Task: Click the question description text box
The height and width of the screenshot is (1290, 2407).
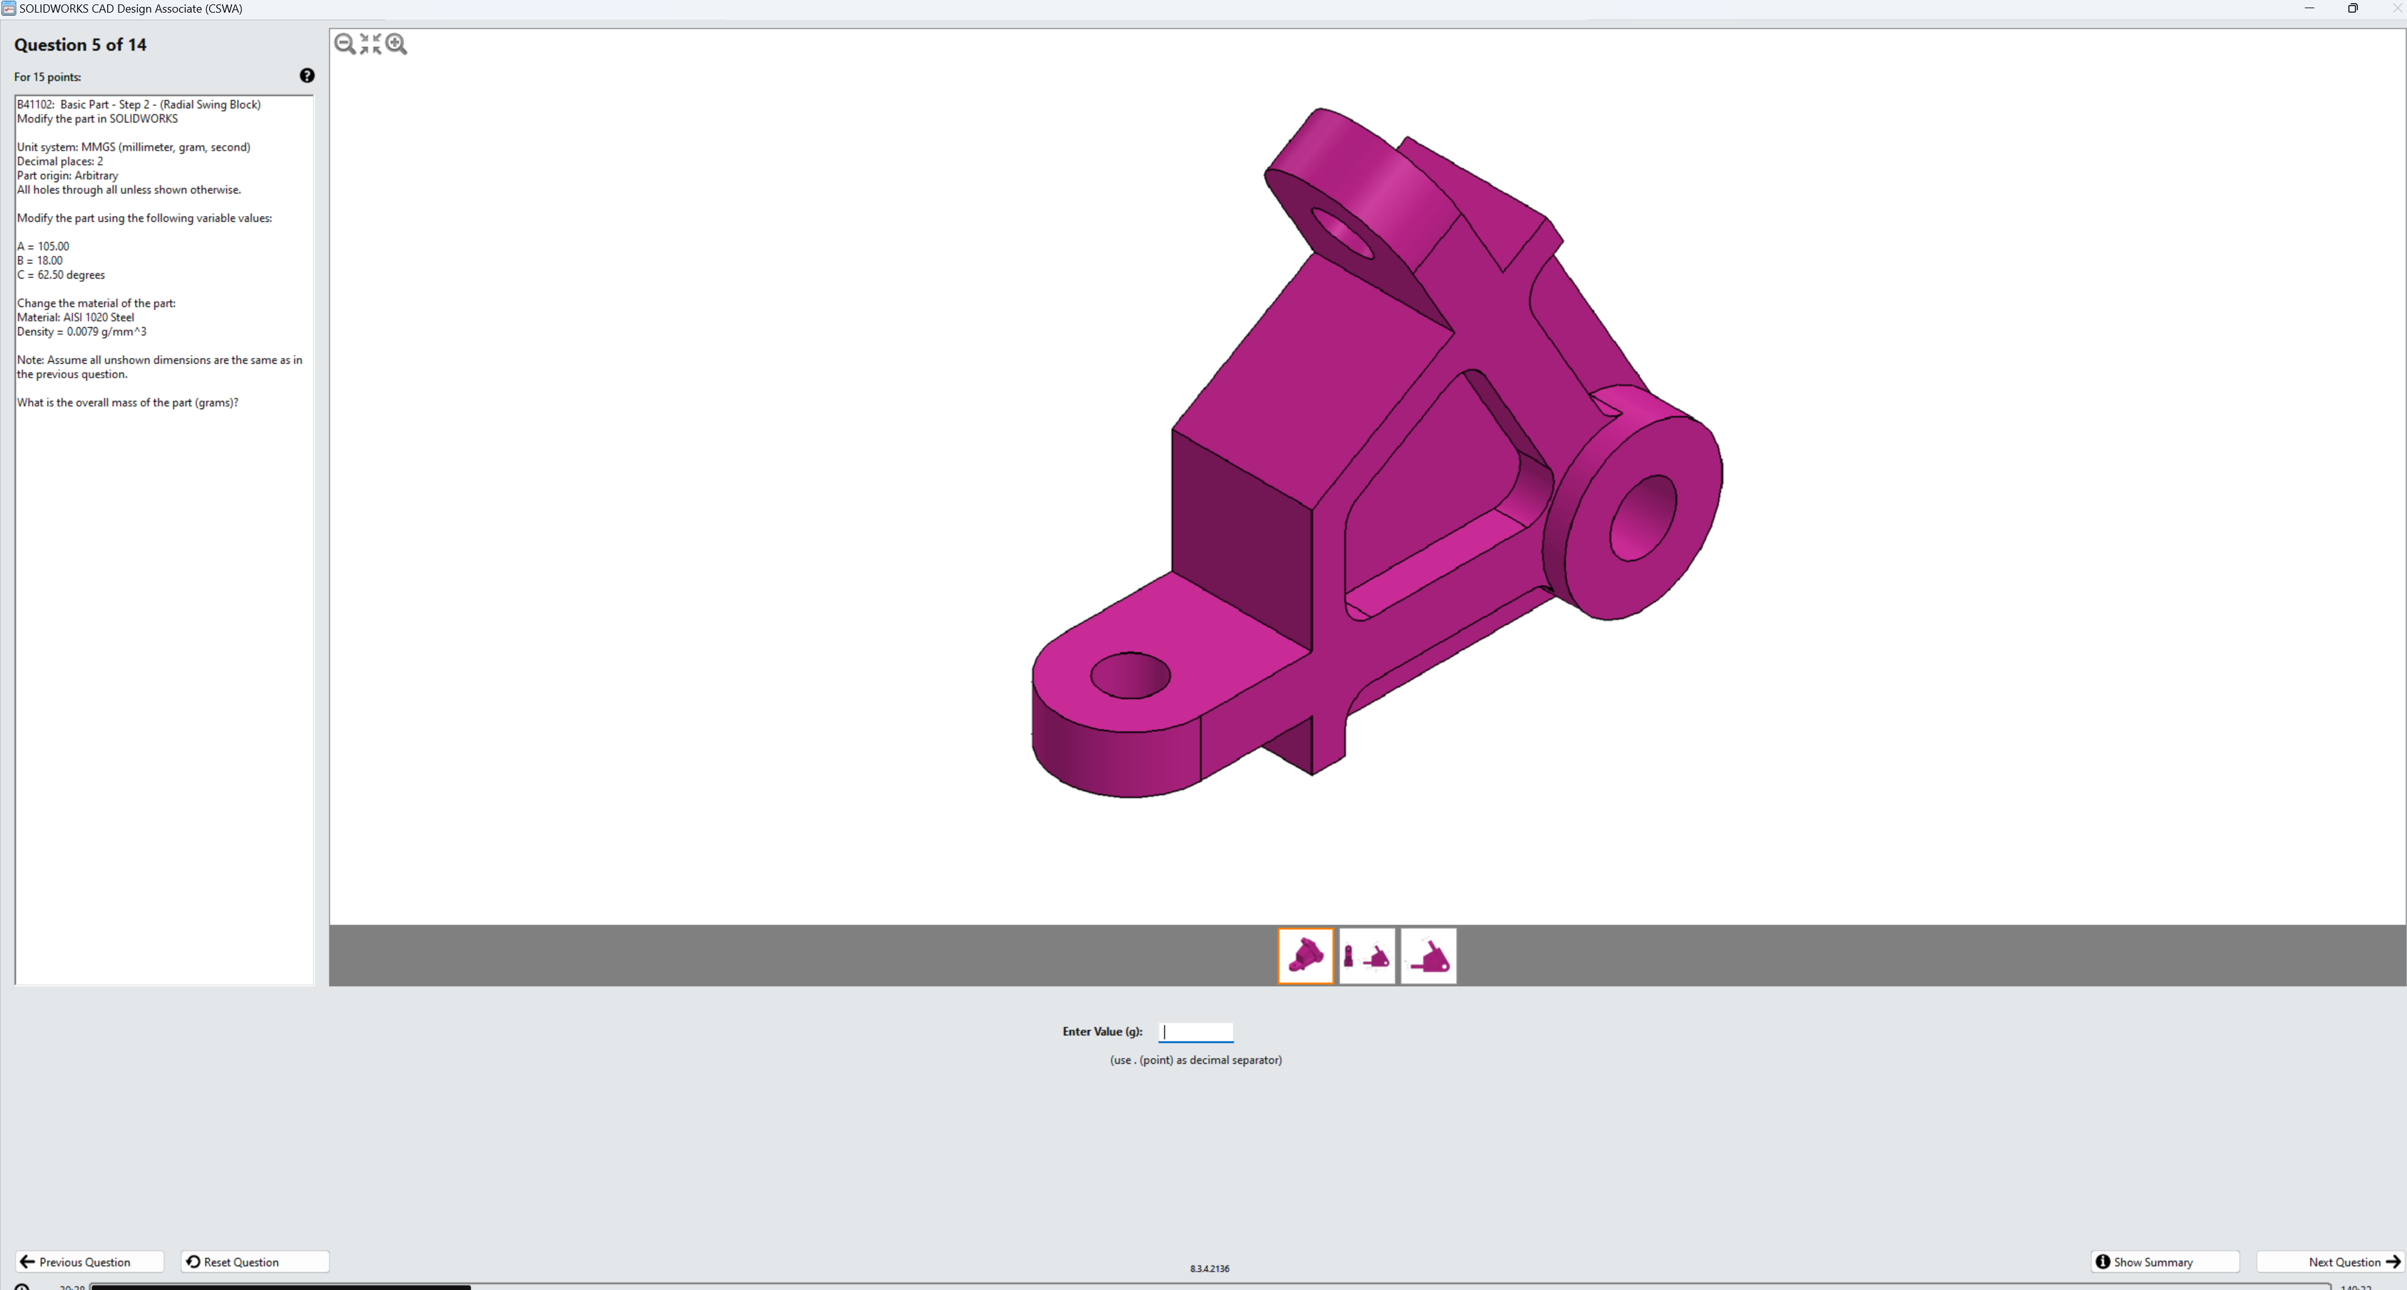Action: pyautogui.click(x=165, y=654)
